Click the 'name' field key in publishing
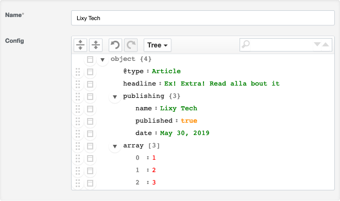This screenshot has width=340, height=201. pos(144,108)
